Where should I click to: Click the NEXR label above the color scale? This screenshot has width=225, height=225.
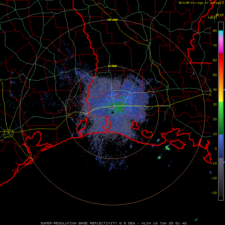point(220,15)
